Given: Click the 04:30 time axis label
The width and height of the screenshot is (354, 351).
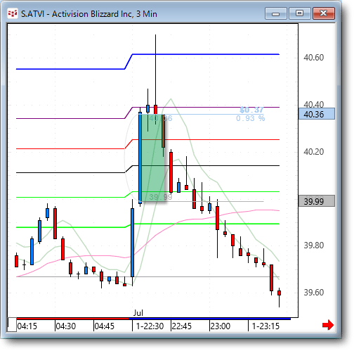Looking at the screenshot, I should coord(66,326).
